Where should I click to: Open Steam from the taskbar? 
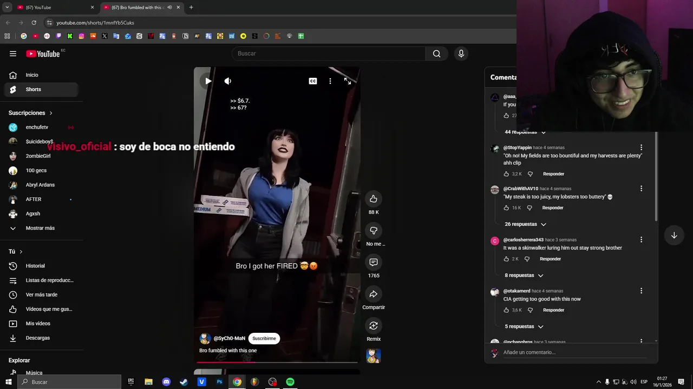[x=184, y=382]
